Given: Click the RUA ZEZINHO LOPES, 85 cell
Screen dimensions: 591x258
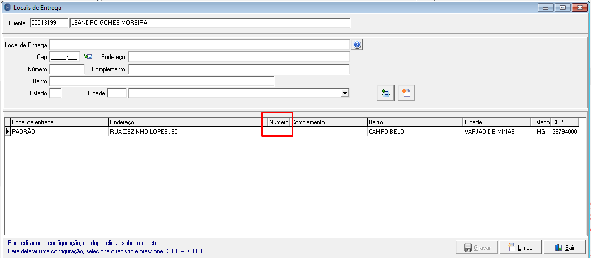Looking at the screenshot, I should pyautogui.click(x=188, y=132).
